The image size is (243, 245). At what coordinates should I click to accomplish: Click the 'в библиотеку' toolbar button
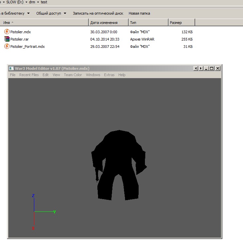coord(12,13)
